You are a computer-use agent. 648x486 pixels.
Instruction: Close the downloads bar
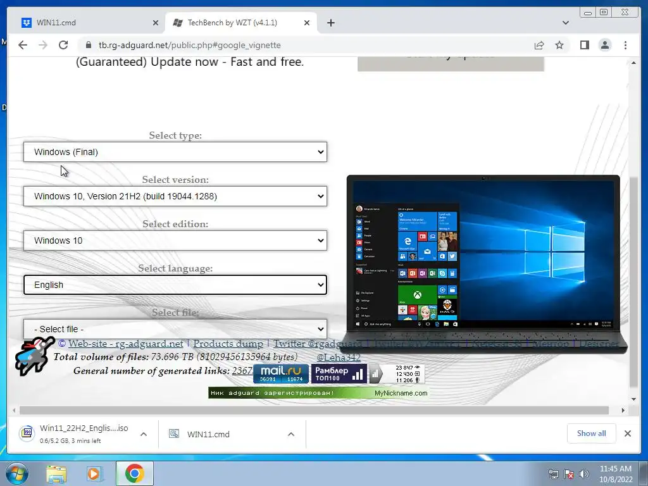pyautogui.click(x=627, y=433)
